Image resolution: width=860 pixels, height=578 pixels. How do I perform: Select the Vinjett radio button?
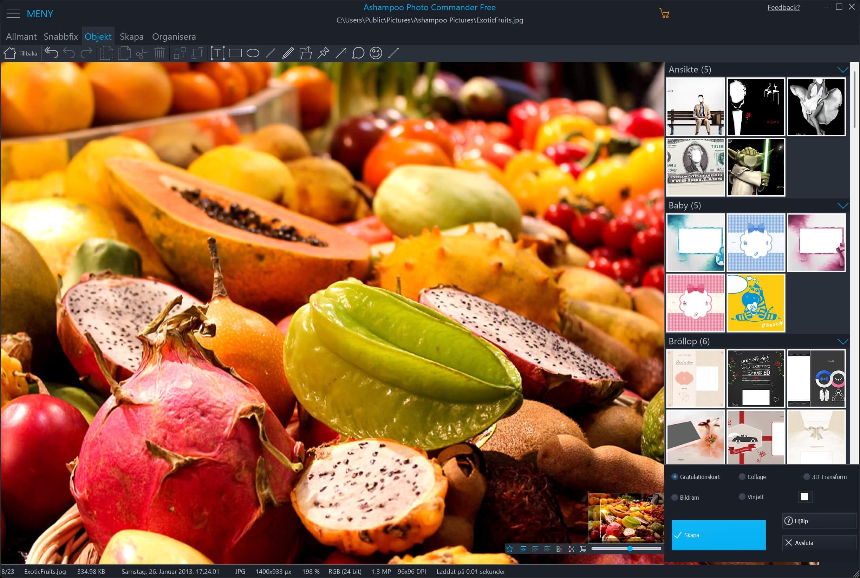pos(742,497)
